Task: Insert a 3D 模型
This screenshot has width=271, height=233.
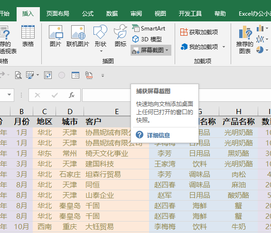Action: click(x=147, y=39)
